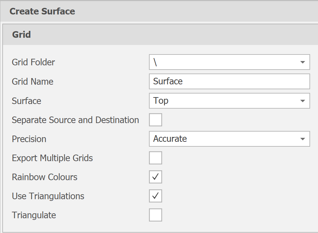
Task: Click the Grid Folder label
Action: click(33, 62)
